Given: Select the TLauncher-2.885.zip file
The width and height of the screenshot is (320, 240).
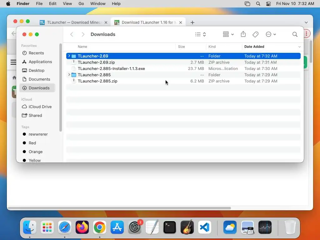Looking at the screenshot, I should pos(183,81).
